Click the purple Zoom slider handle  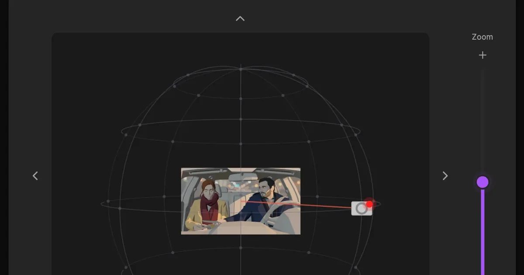click(483, 182)
